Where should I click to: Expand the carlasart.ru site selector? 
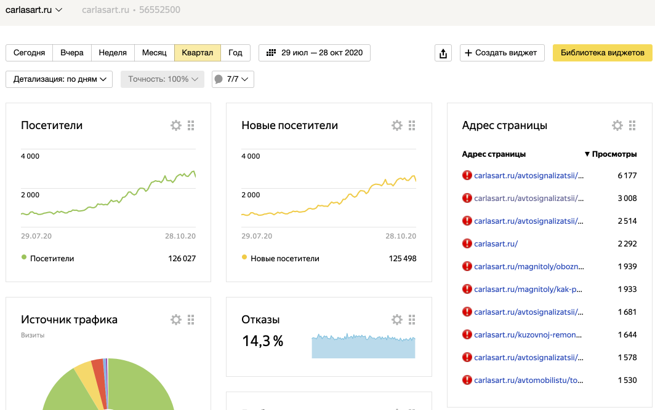tap(34, 10)
